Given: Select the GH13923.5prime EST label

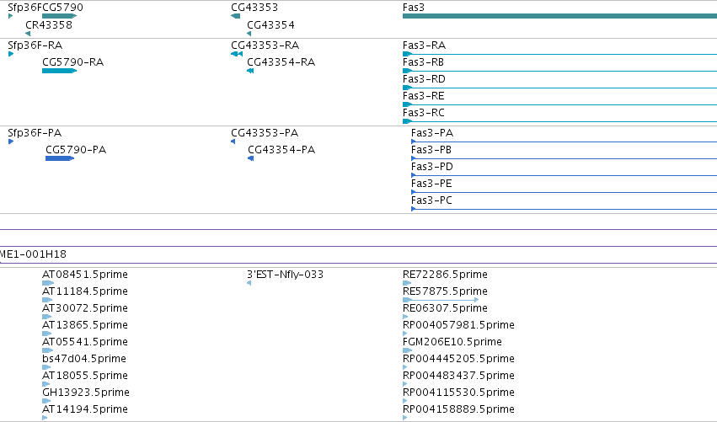Looking at the screenshot, I should pos(86,393).
